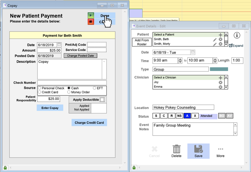Click the plus icon to add a patient
Viewport: 251px width, 172px height.
point(221,35)
